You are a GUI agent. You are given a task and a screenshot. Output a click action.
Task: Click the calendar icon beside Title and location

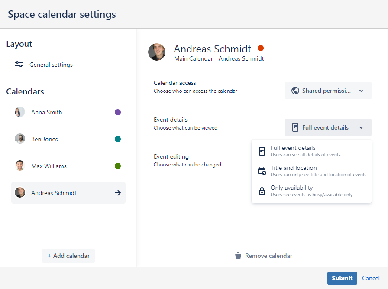pos(262,171)
